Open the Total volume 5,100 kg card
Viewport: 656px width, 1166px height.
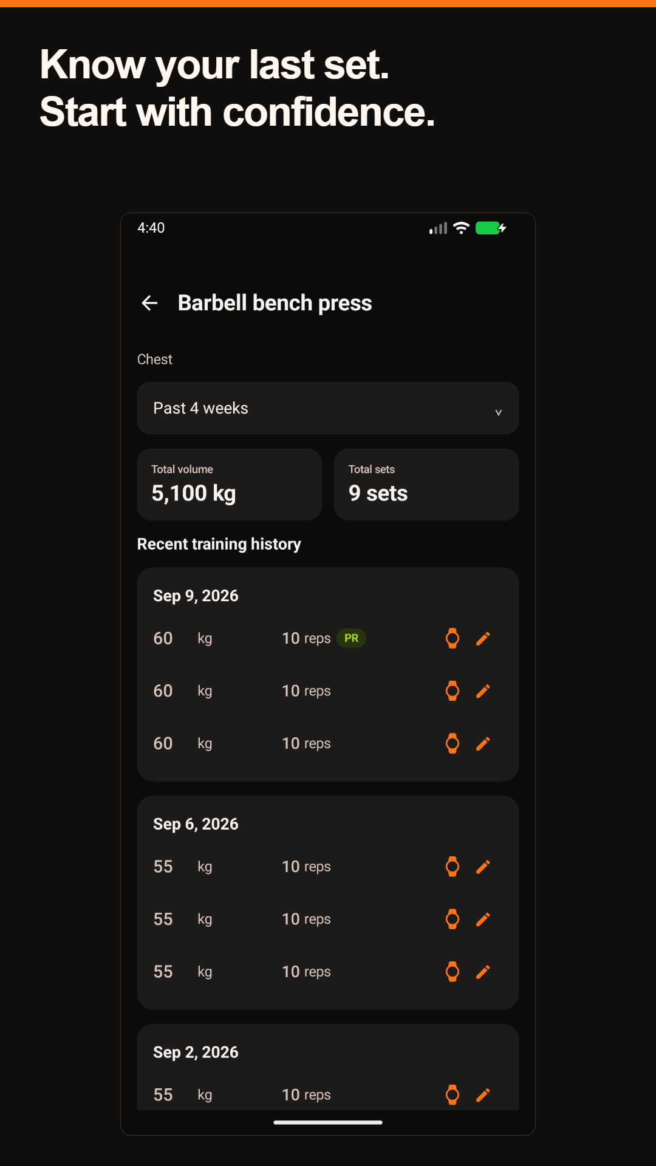(x=230, y=485)
